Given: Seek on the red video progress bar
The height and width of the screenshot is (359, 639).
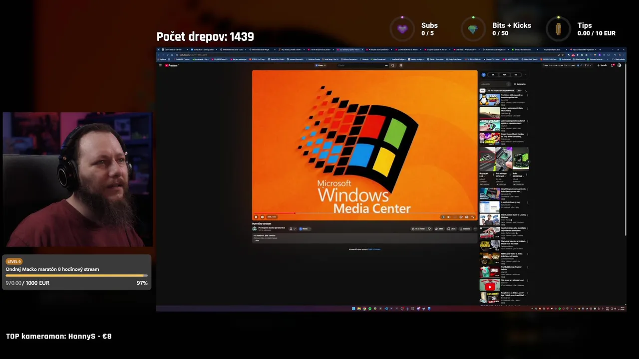Looking at the screenshot, I should (364, 213).
